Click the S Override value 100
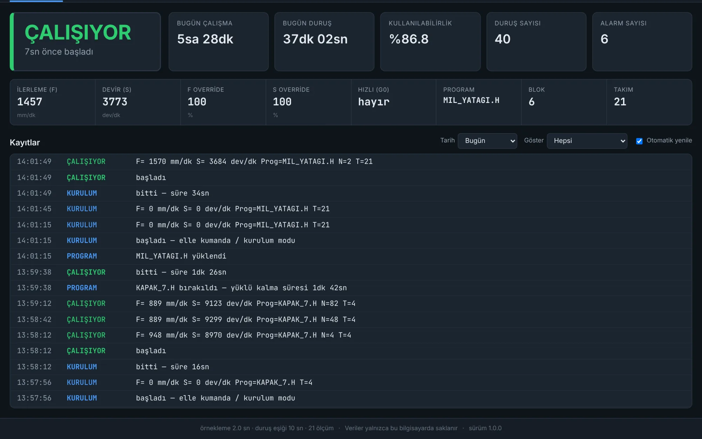Screen dimensions: 702x439 click(x=282, y=101)
